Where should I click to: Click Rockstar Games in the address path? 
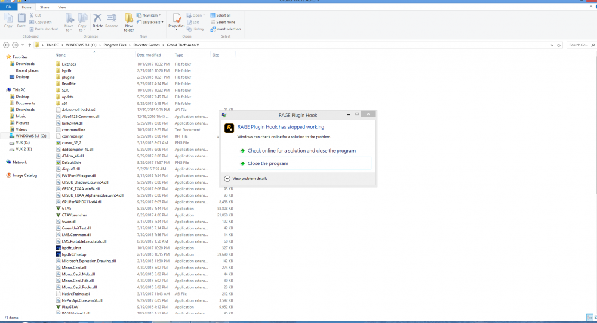click(146, 45)
